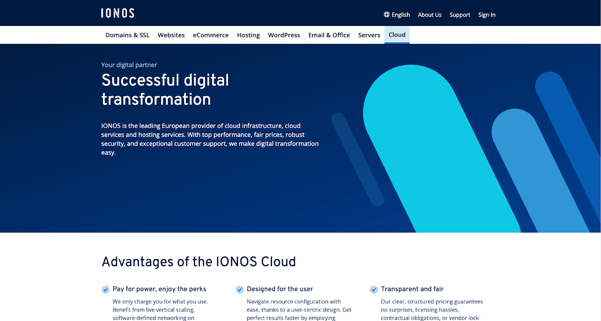
Task: Click 'Pay for power, enjoy the perks' title
Action: pyautogui.click(x=159, y=289)
